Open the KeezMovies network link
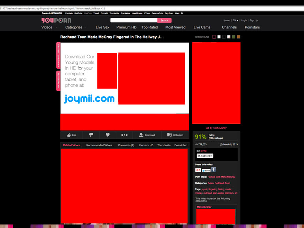 (137, 13)
